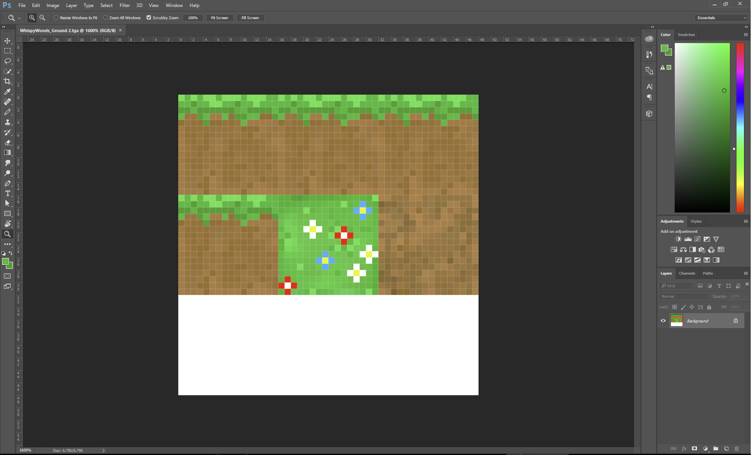Select the Crop tool
The image size is (751, 455).
coord(8,81)
